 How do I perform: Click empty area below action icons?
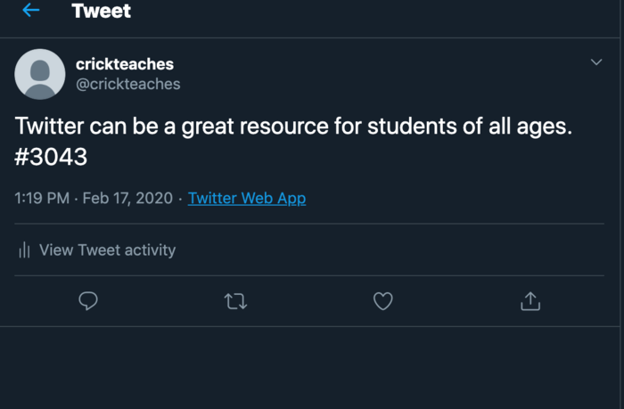click(x=312, y=365)
